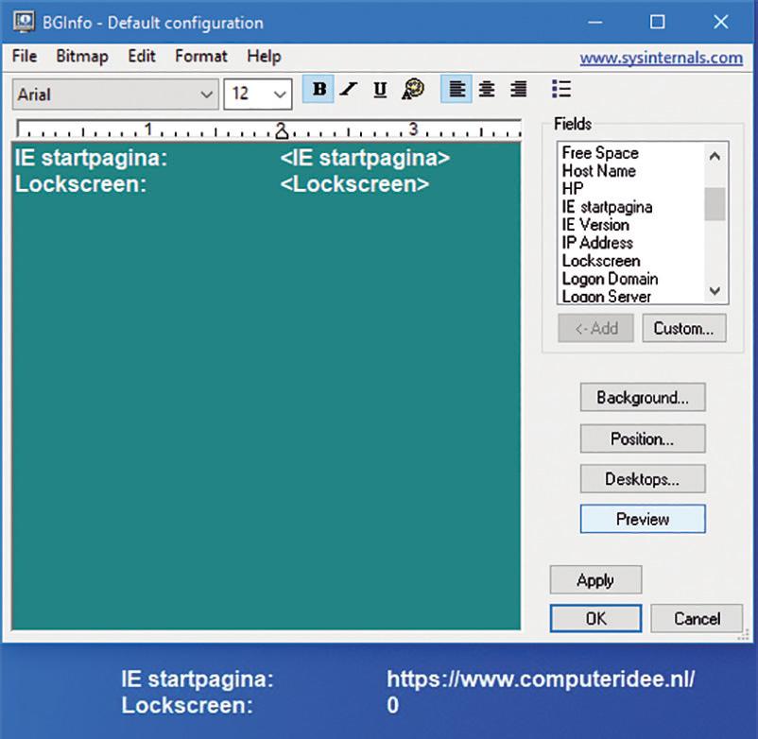758x739 pixels.
Task: Minimize the BGInfo window
Action: pyautogui.click(x=595, y=22)
